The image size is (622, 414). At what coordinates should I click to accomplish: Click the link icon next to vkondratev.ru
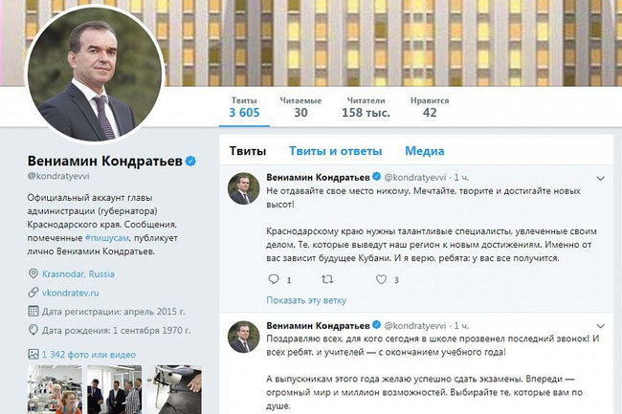[x=33, y=293]
